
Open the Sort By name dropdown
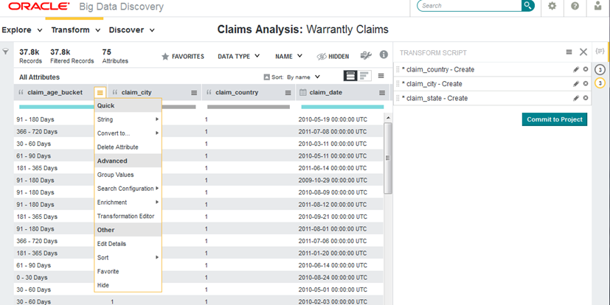(303, 77)
